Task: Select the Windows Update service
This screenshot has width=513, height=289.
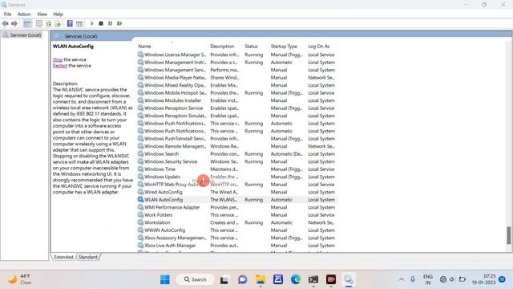Action: (237, 177)
